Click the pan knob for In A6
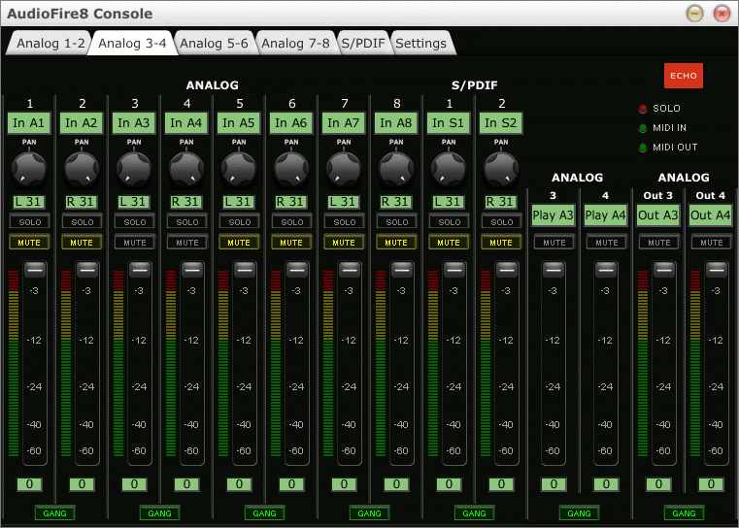This screenshot has height=528, width=739. click(291, 168)
